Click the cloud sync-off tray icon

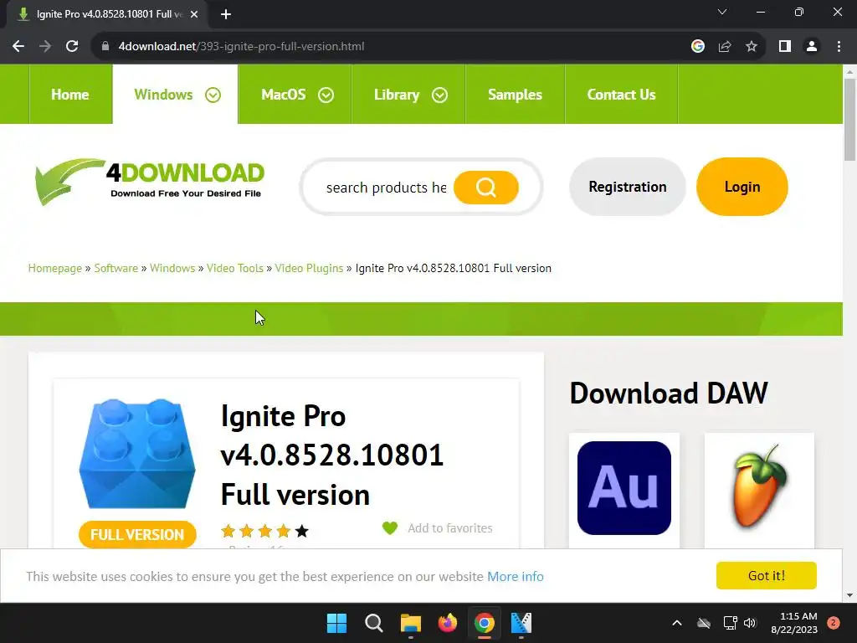(704, 623)
